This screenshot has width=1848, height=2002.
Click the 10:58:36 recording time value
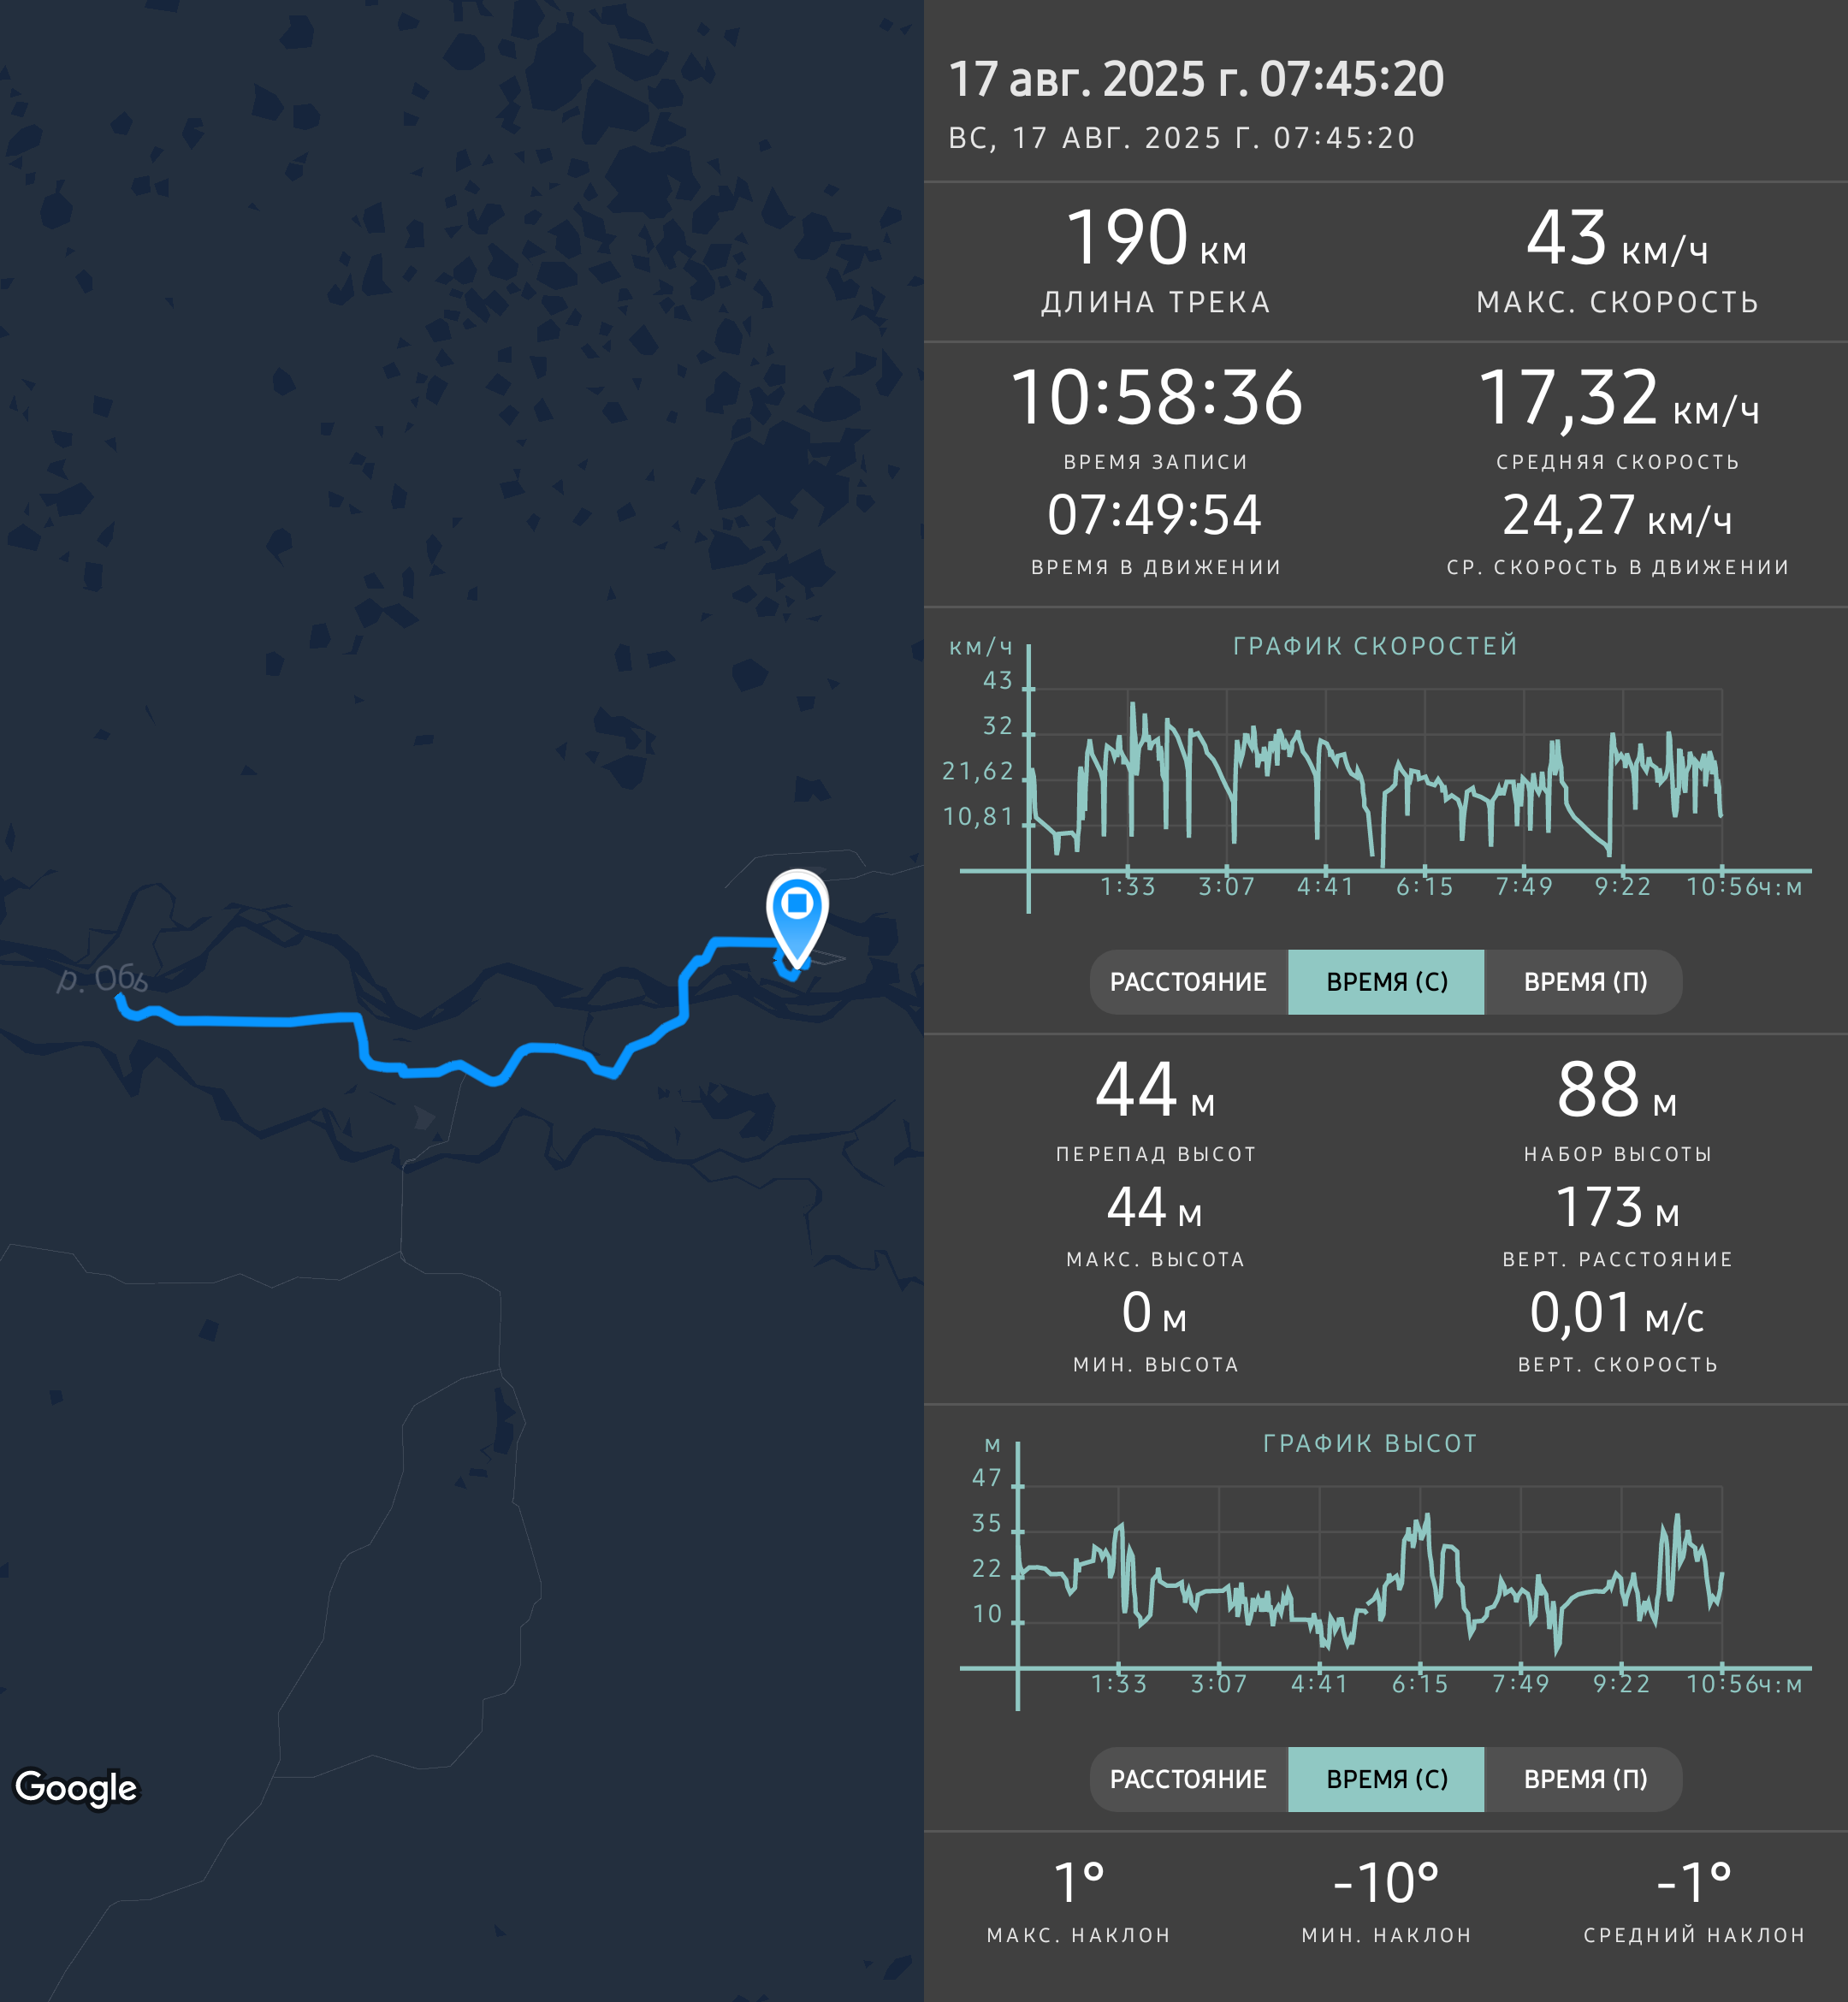click(1156, 398)
